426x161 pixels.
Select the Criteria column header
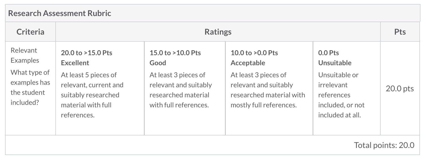tap(30, 32)
